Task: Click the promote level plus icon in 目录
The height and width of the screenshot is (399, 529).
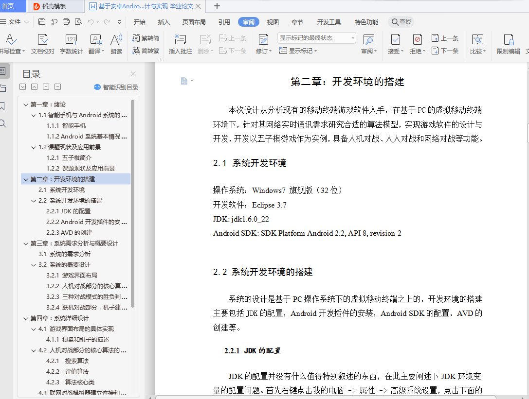Action: (46, 87)
